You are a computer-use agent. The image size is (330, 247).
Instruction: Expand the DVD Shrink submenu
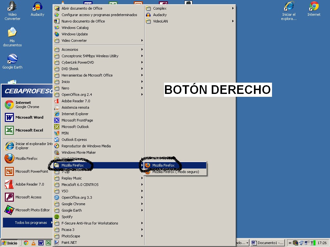[99, 69]
